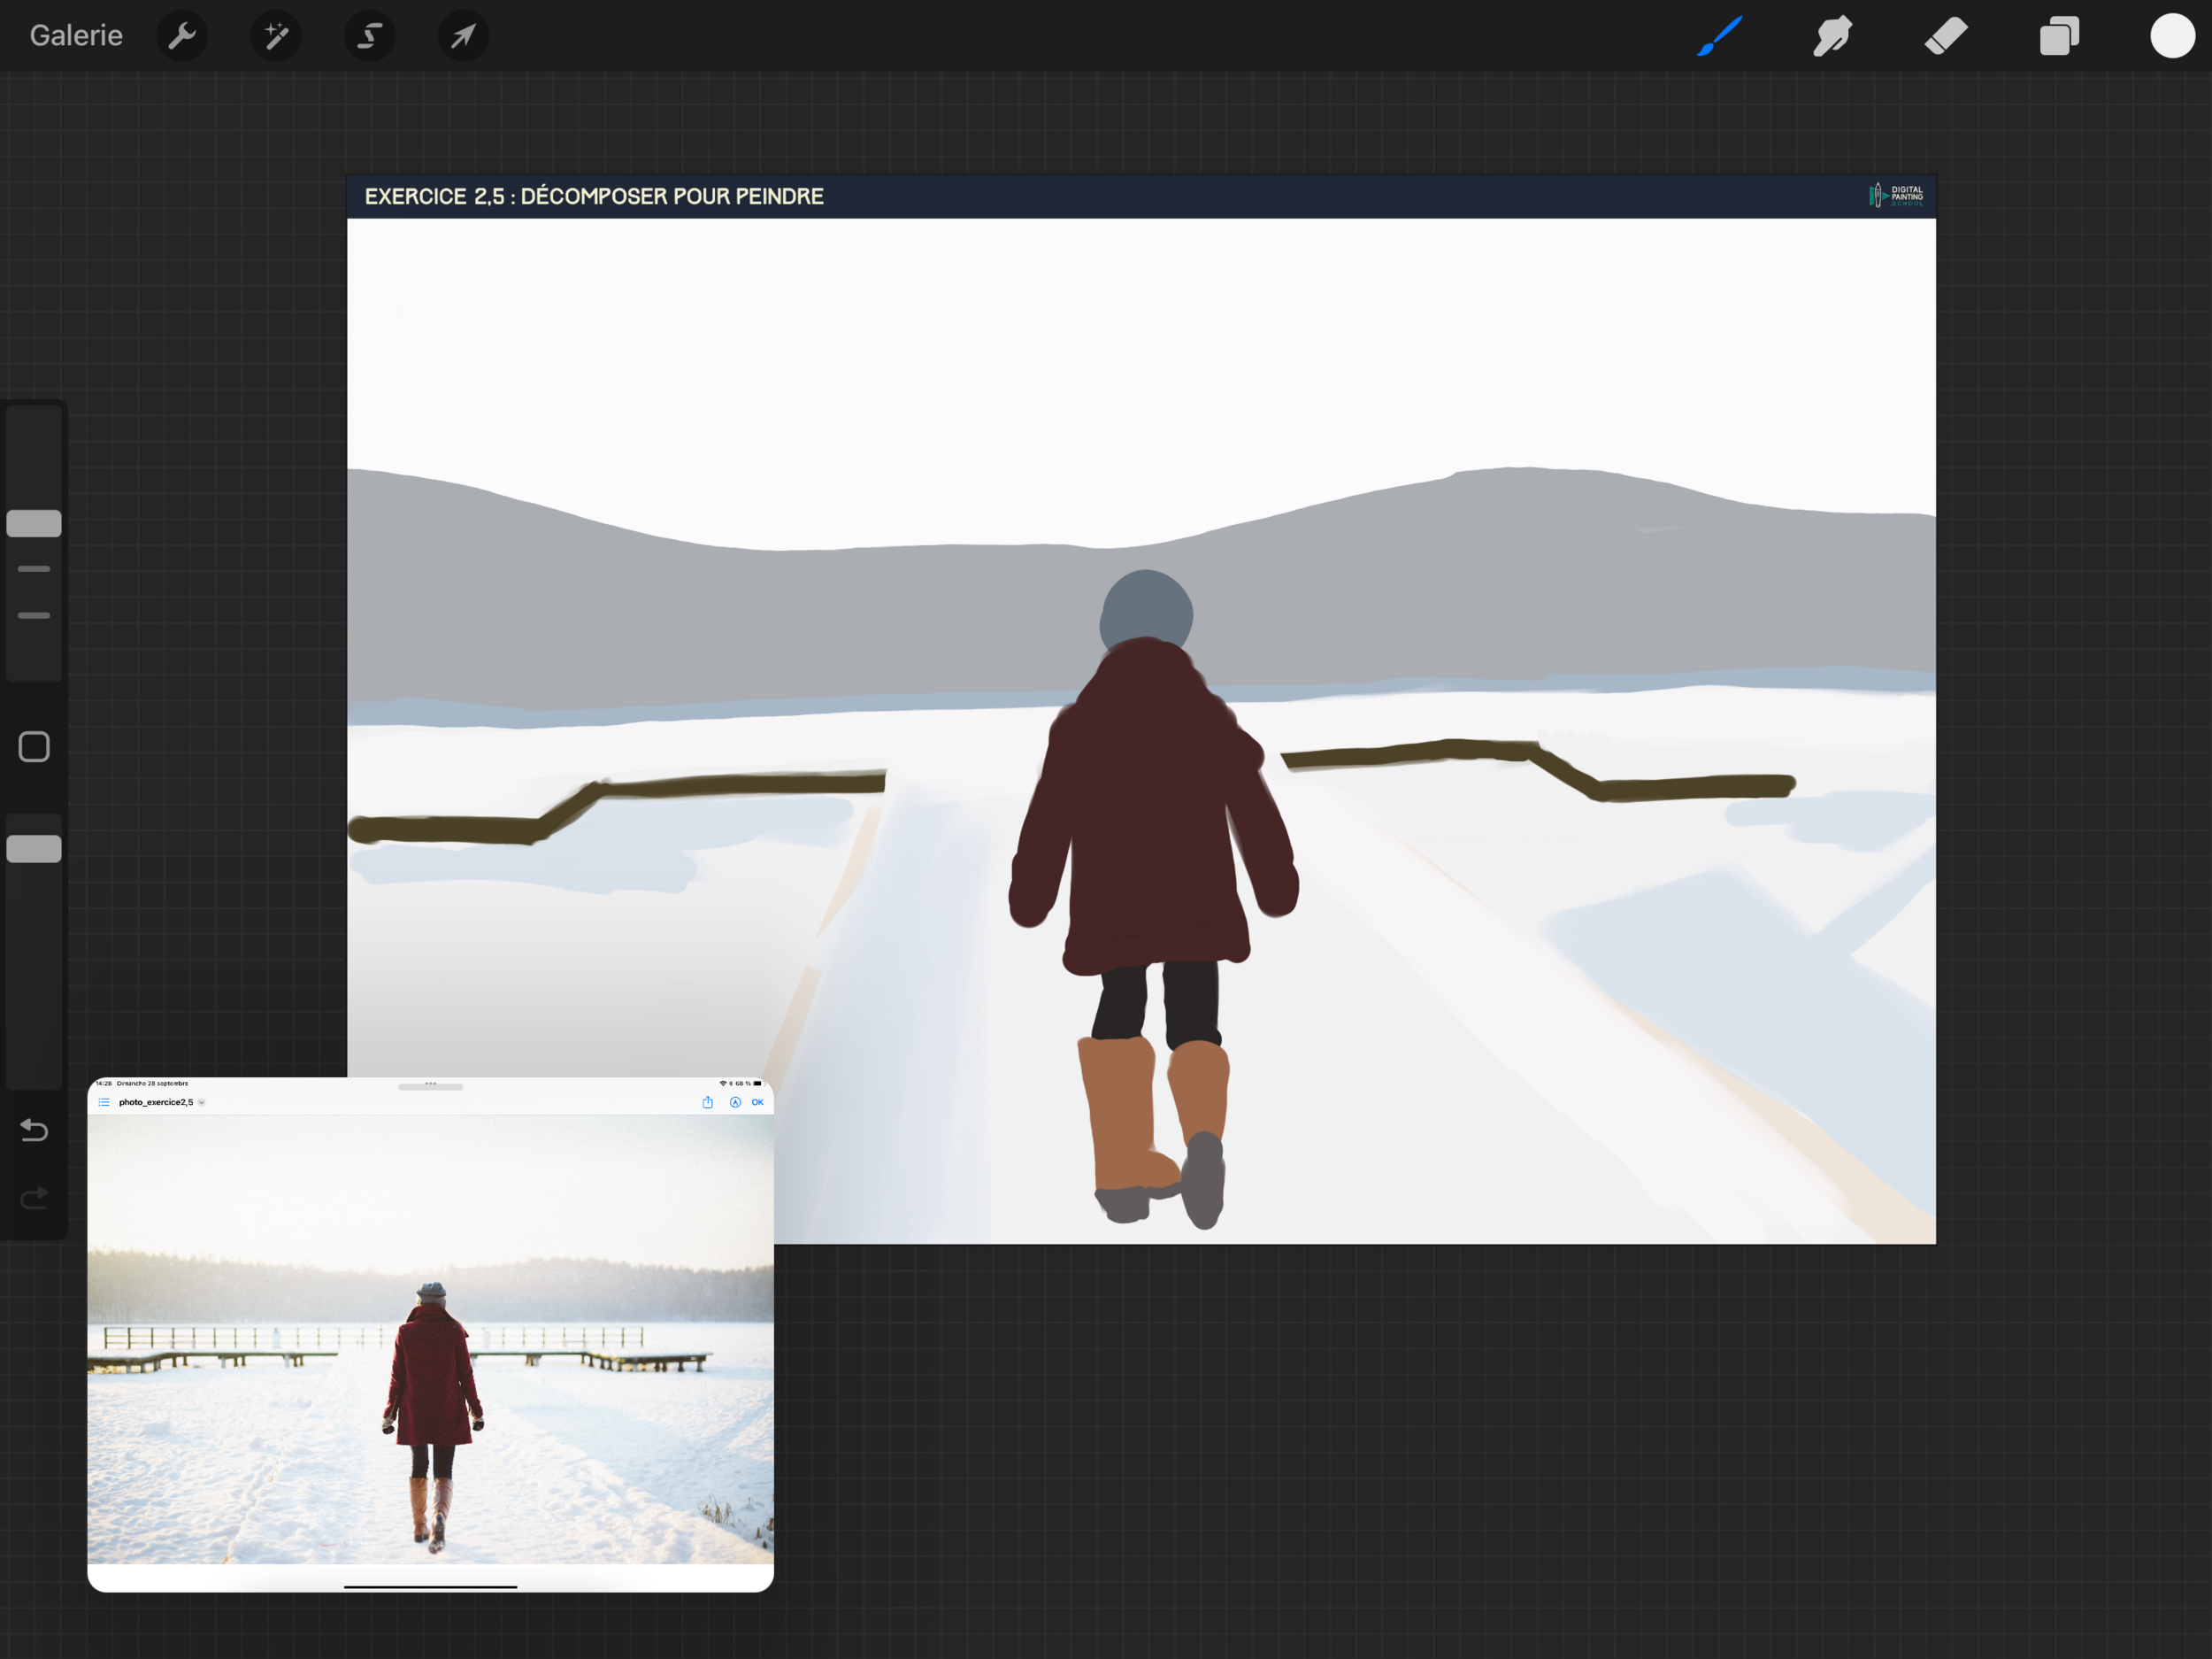Tap the brush size slider handle

[34, 523]
